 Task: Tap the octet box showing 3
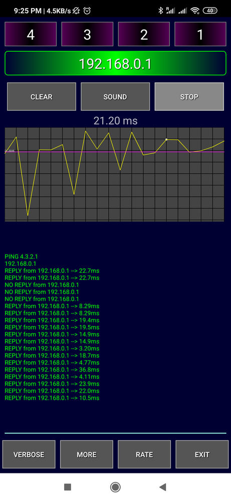point(87,34)
